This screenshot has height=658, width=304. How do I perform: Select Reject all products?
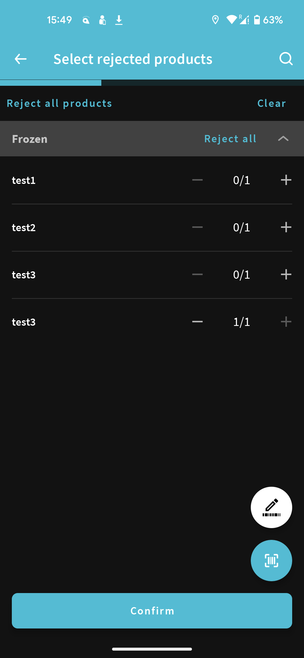[59, 103]
